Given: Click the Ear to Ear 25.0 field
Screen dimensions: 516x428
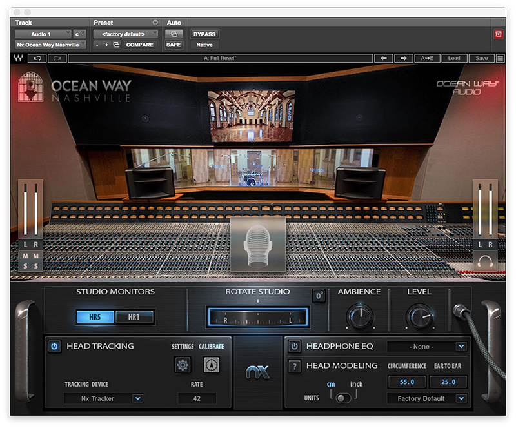Looking at the screenshot, I should (x=448, y=382).
